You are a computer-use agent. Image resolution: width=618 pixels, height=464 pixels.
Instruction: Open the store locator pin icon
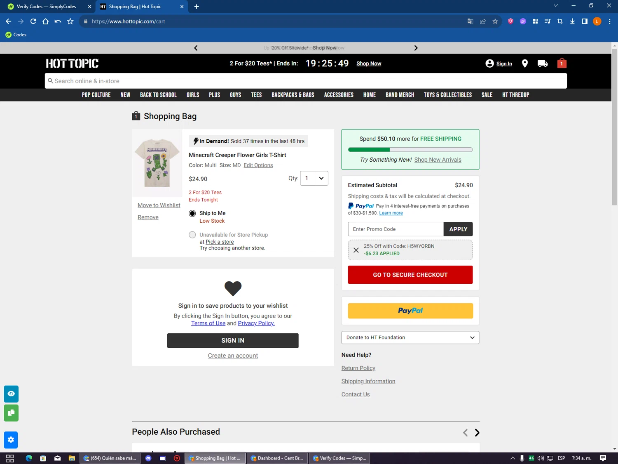point(524,63)
